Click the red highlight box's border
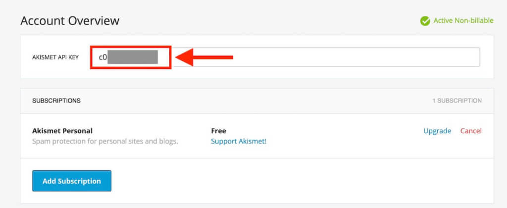 (x=131, y=47)
